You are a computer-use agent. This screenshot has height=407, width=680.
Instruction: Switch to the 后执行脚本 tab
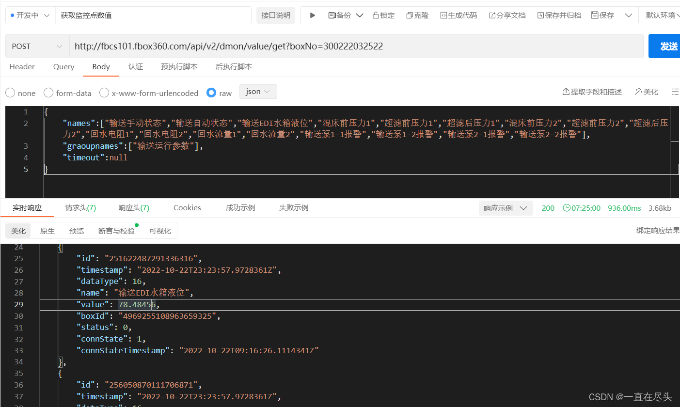click(x=234, y=67)
